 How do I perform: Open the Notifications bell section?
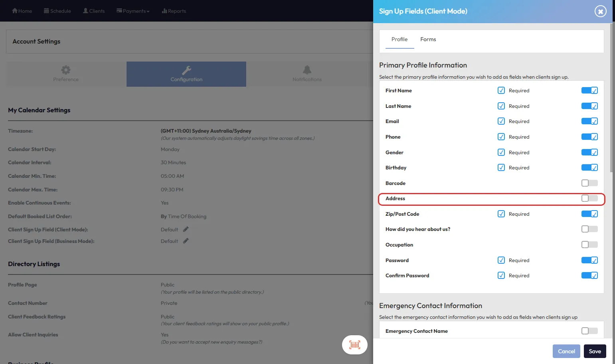(x=307, y=74)
